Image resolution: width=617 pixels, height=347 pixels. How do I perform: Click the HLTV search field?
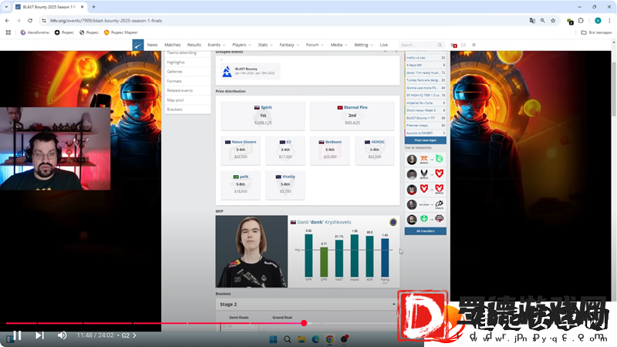pos(421,45)
